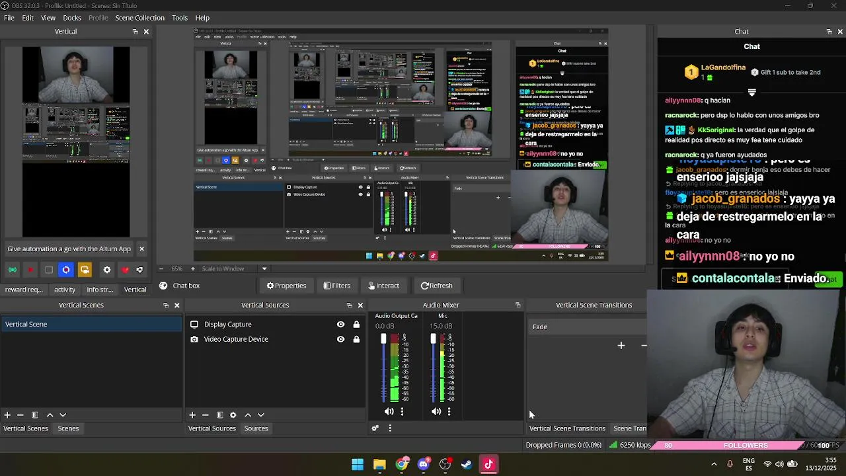Open the File menu

pyautogui.click(x=9, y=18)
